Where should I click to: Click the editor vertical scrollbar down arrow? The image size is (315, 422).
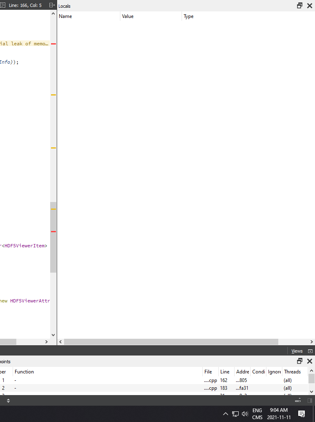pos(53,335)
